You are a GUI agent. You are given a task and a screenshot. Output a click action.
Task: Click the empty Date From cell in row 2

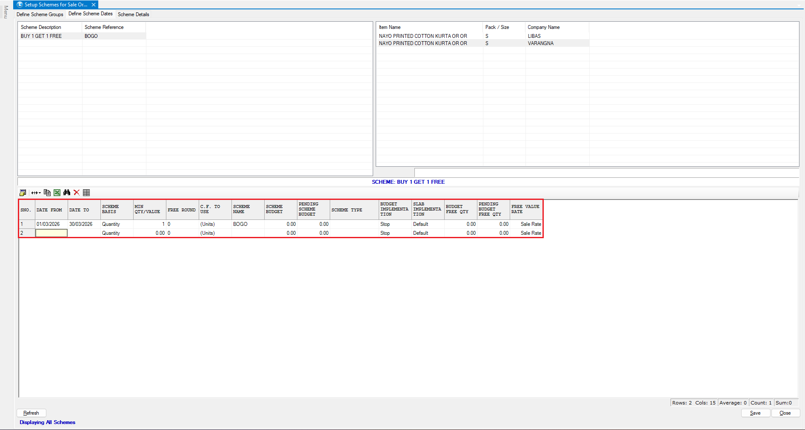click(x=51, y=233)
